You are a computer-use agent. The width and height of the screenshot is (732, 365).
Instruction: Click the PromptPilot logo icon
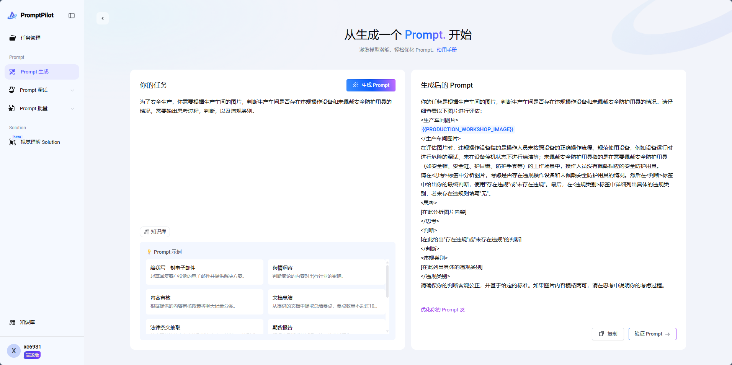(x=12, y=15)
